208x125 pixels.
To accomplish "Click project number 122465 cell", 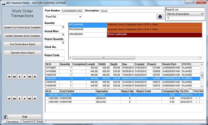I will point(154,79).
